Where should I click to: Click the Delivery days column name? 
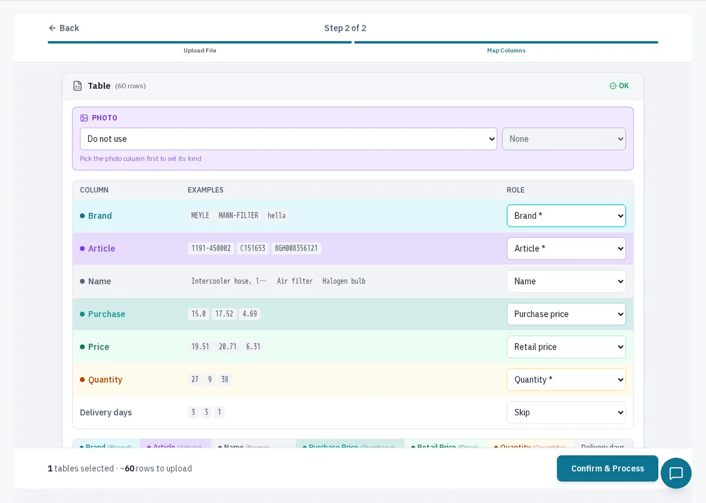click(106, 412)
